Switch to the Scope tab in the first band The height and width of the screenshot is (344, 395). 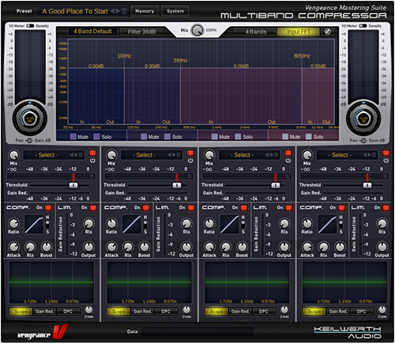21,312
